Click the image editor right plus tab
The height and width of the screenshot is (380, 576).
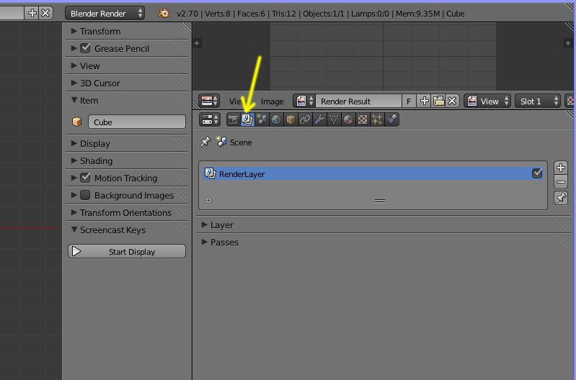(x=567, y=43)
